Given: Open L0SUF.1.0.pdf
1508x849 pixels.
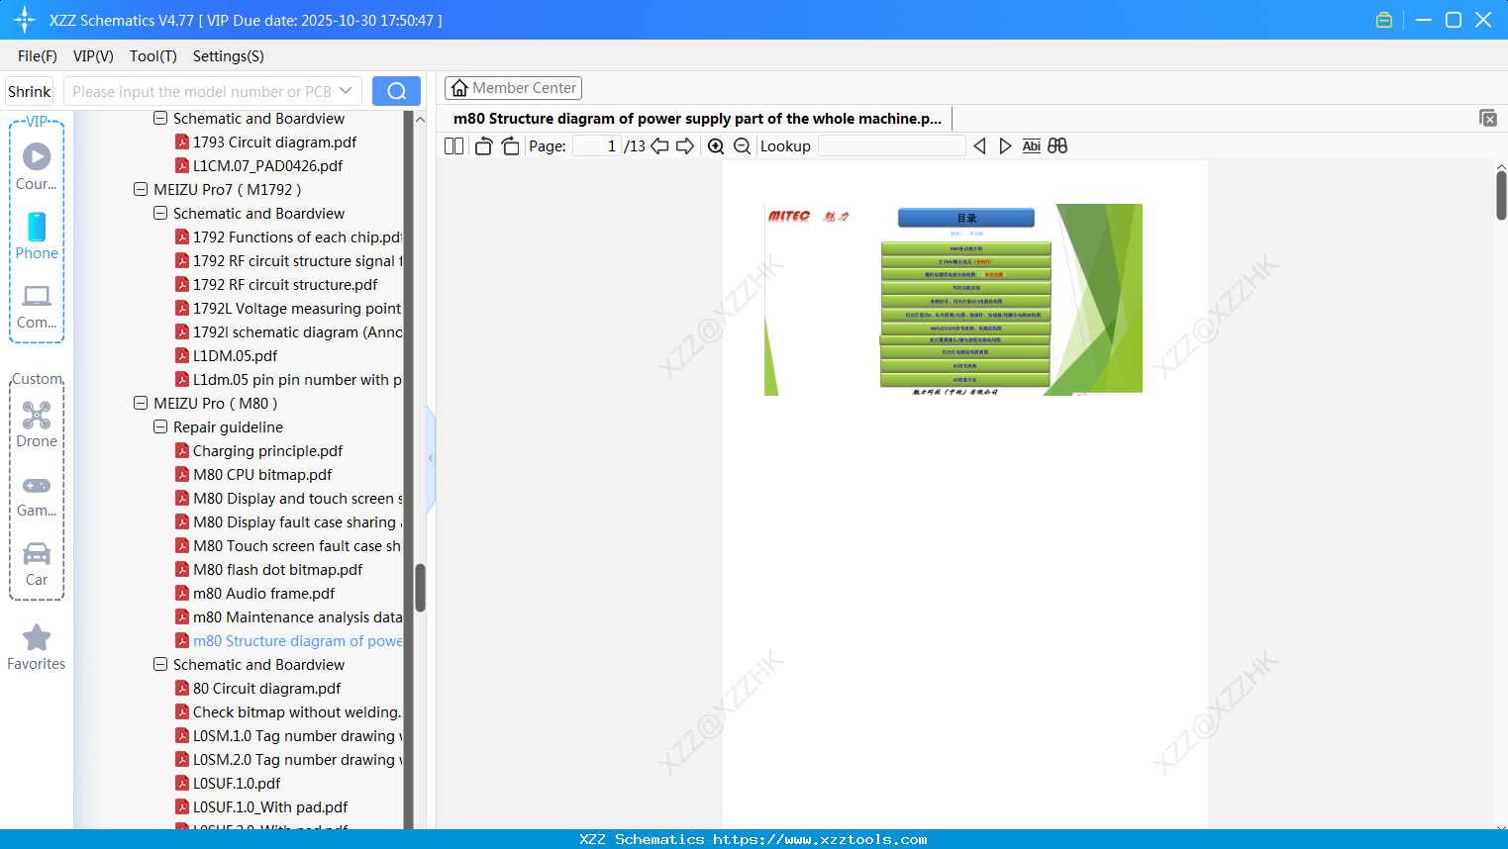Looking at the screenshot, I should click(x=237, y=783).
